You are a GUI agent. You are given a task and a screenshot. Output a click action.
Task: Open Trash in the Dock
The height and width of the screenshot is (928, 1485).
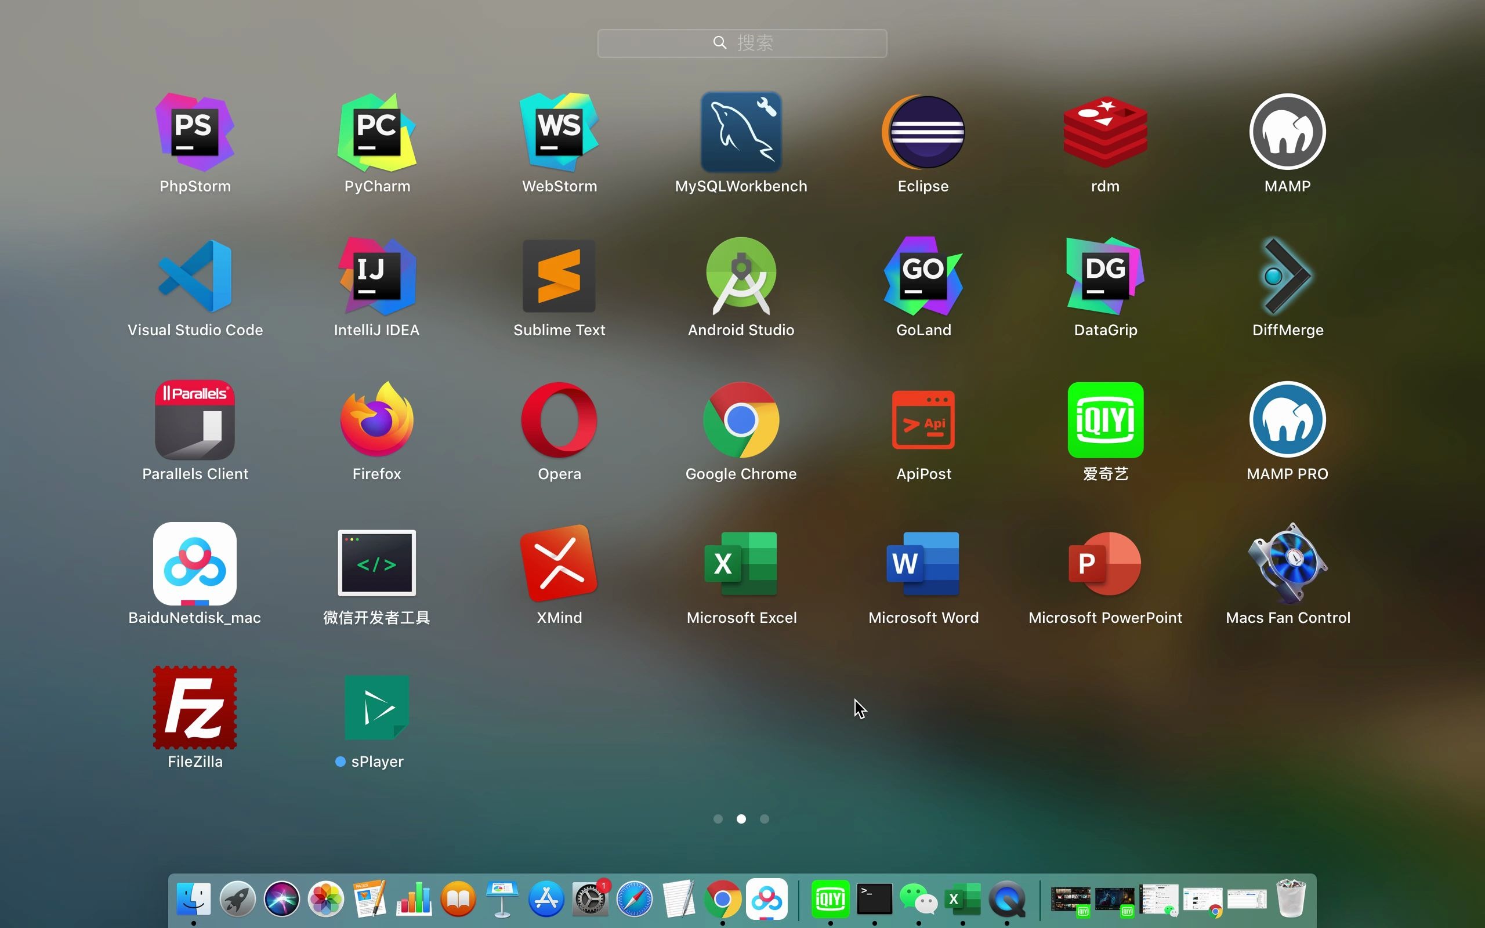pos(1291,899)
